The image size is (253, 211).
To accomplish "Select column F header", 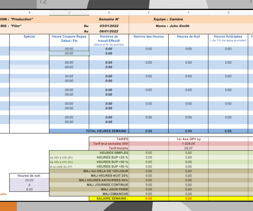I will (188, 13).
